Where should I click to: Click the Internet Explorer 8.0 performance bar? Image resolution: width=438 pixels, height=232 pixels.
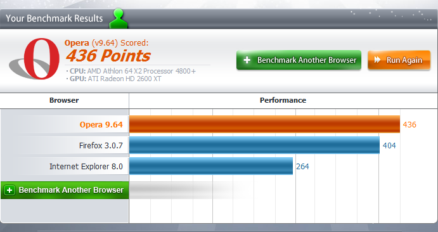click(211, 166)
